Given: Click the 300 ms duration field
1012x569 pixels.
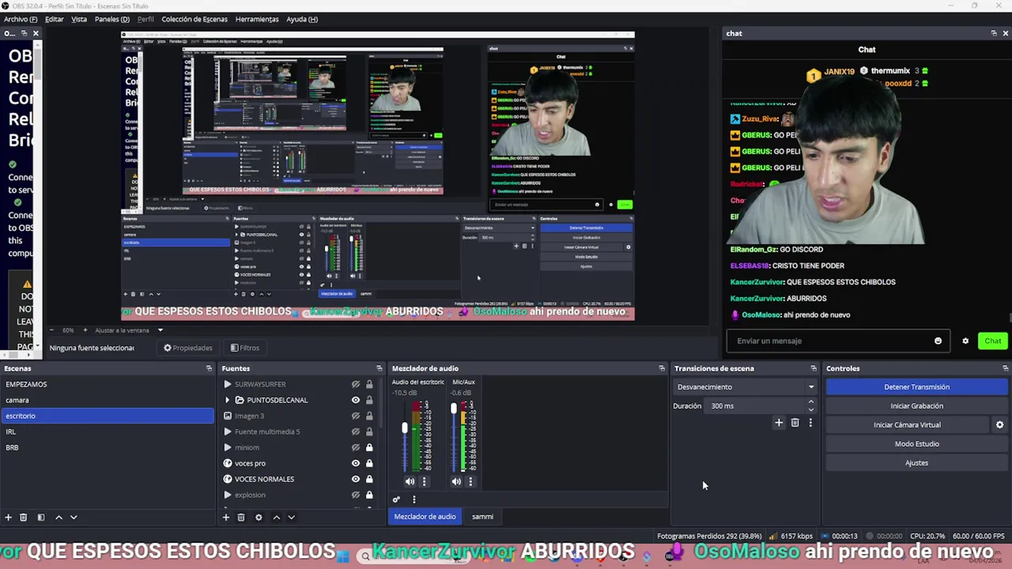Looking at the screenshot, I should click(755, 406).
